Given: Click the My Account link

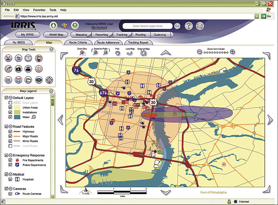Looking at the screenshot, I should coord(99,28).
